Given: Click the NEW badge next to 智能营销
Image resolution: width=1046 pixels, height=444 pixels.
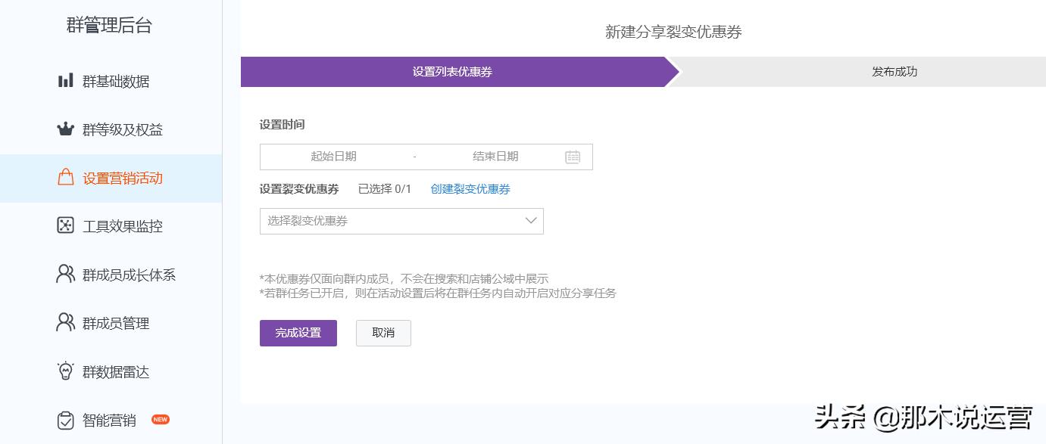Looking at the screenshot, I should tap(160, 419).
